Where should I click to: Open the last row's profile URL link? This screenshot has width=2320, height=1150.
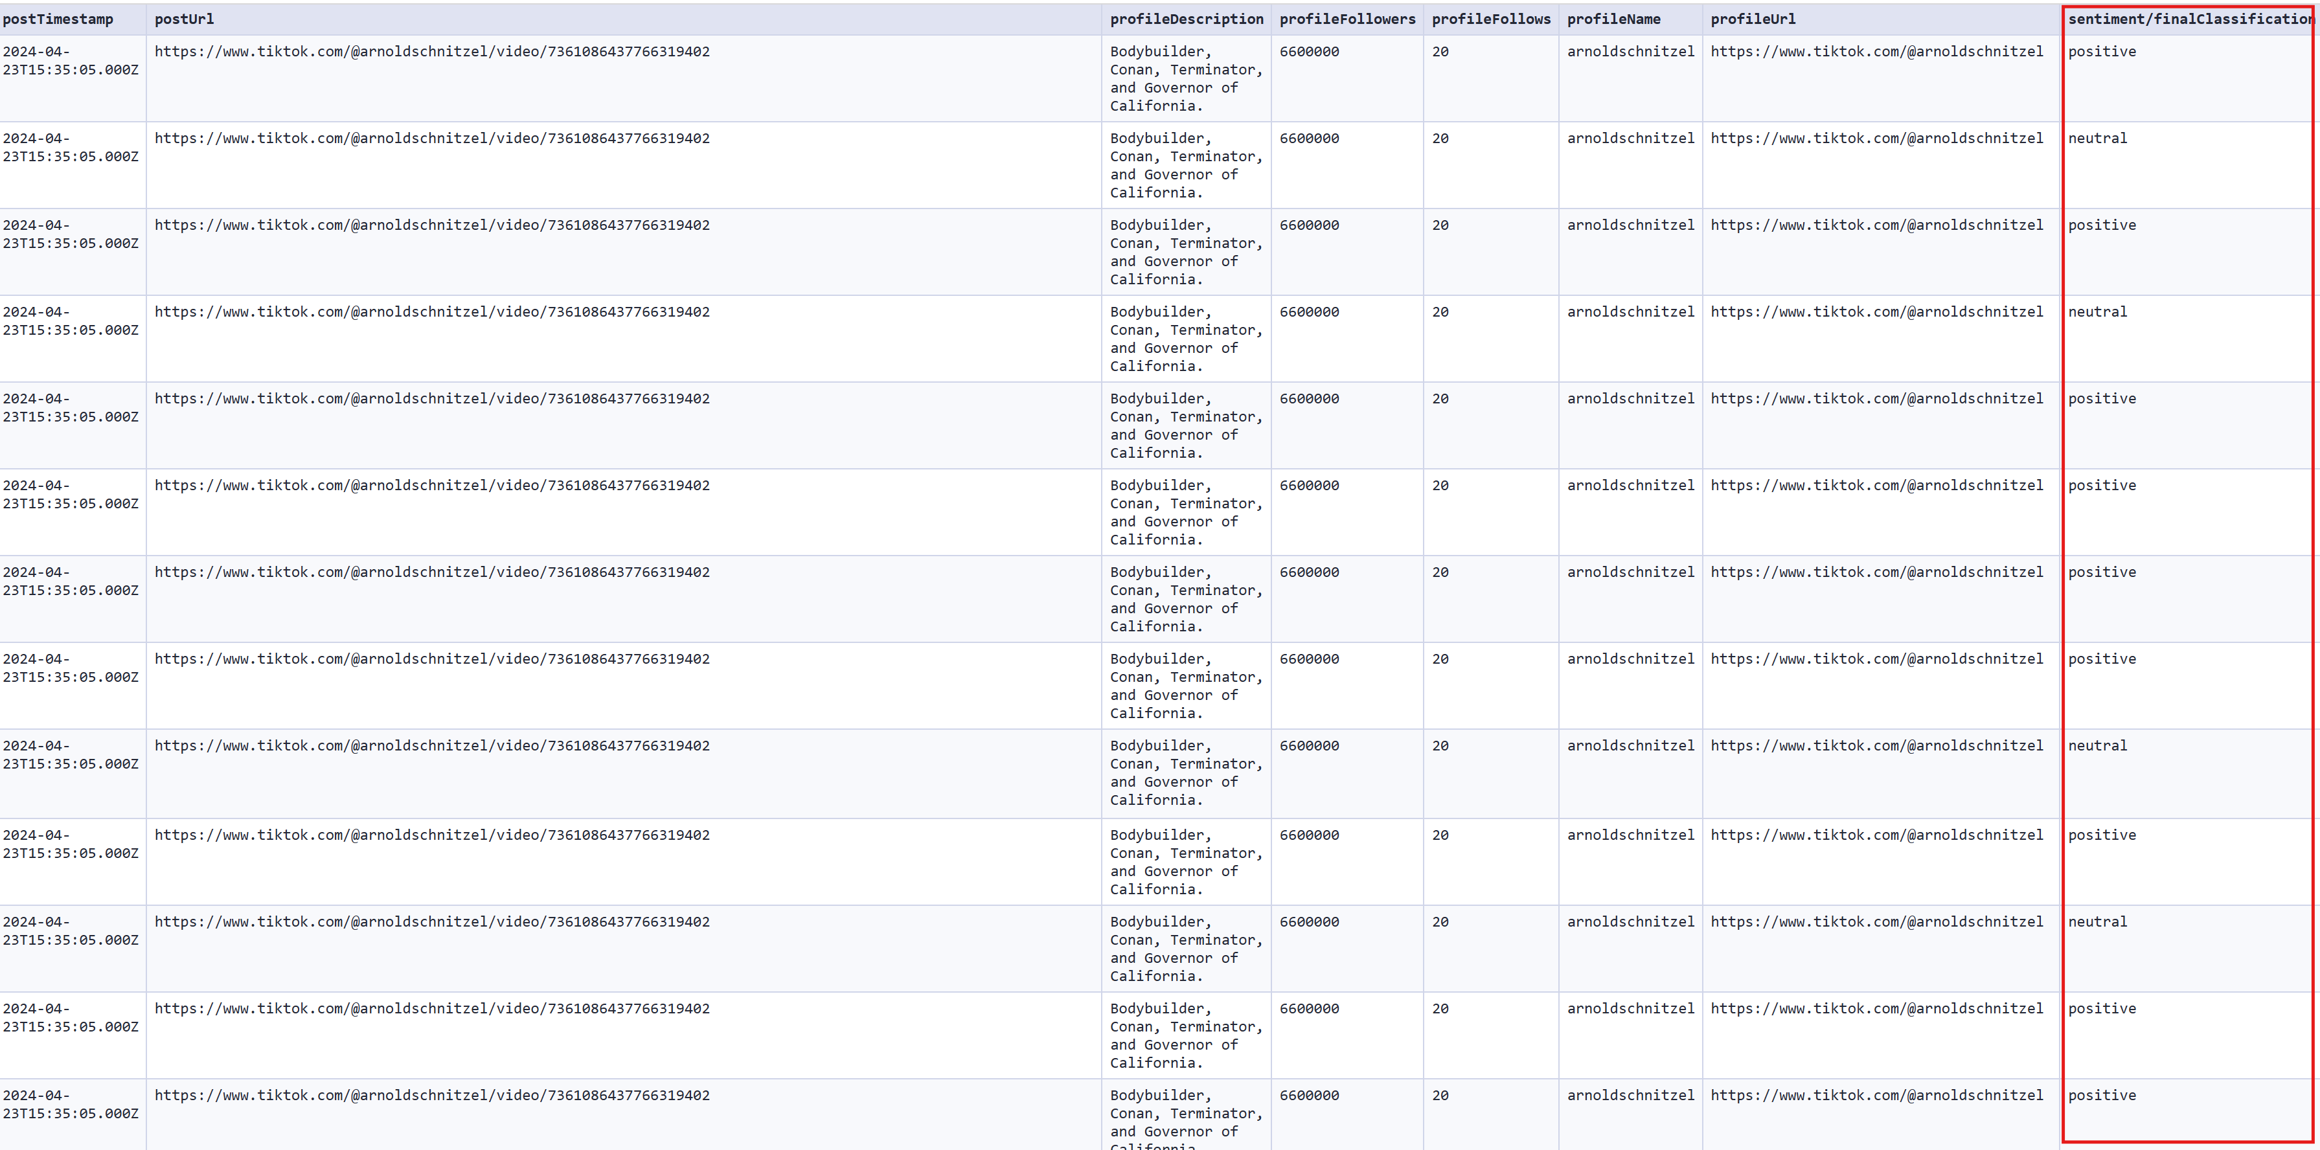coord(1876,1095)
